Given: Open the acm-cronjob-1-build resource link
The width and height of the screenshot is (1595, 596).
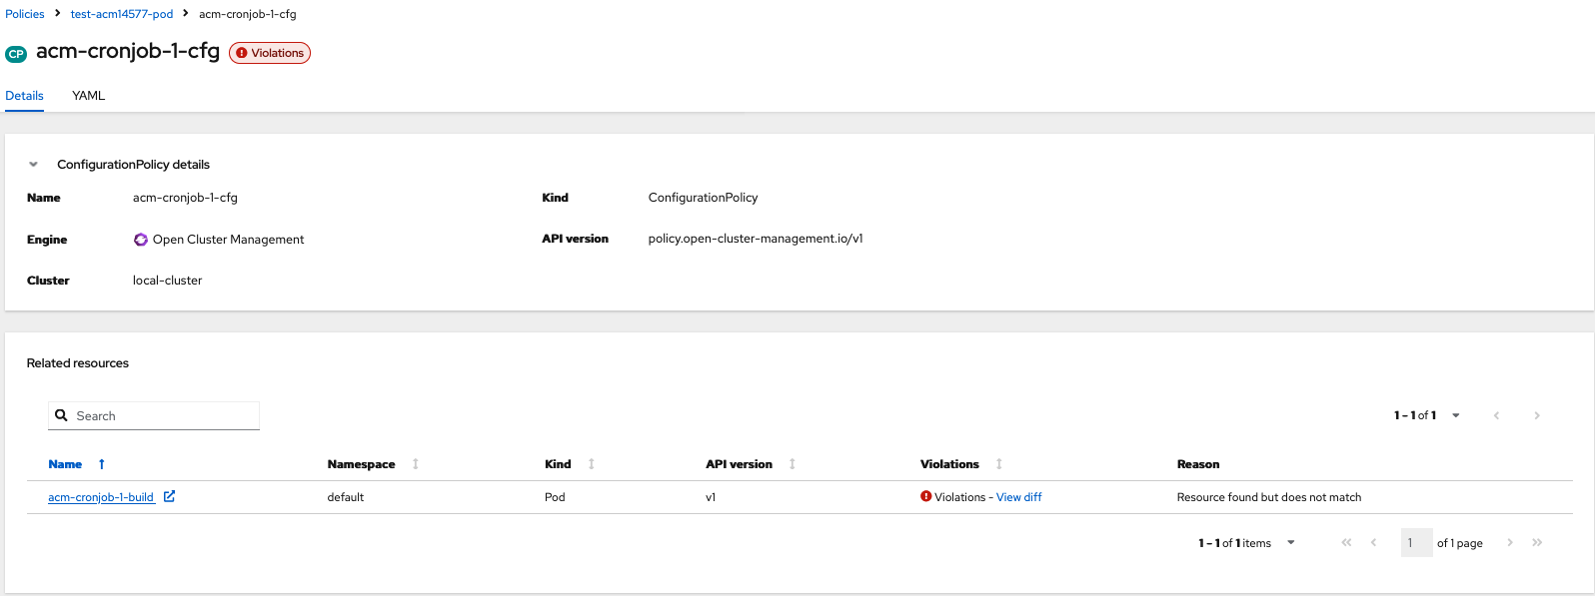Looking at the screenshot, I should click(101, 497).
